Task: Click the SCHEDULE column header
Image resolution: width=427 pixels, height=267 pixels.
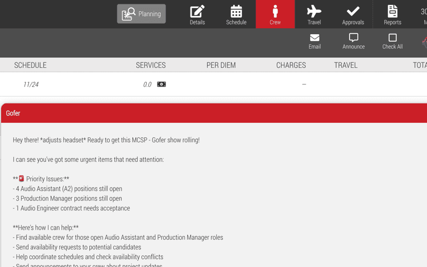Action: [30, 65]
